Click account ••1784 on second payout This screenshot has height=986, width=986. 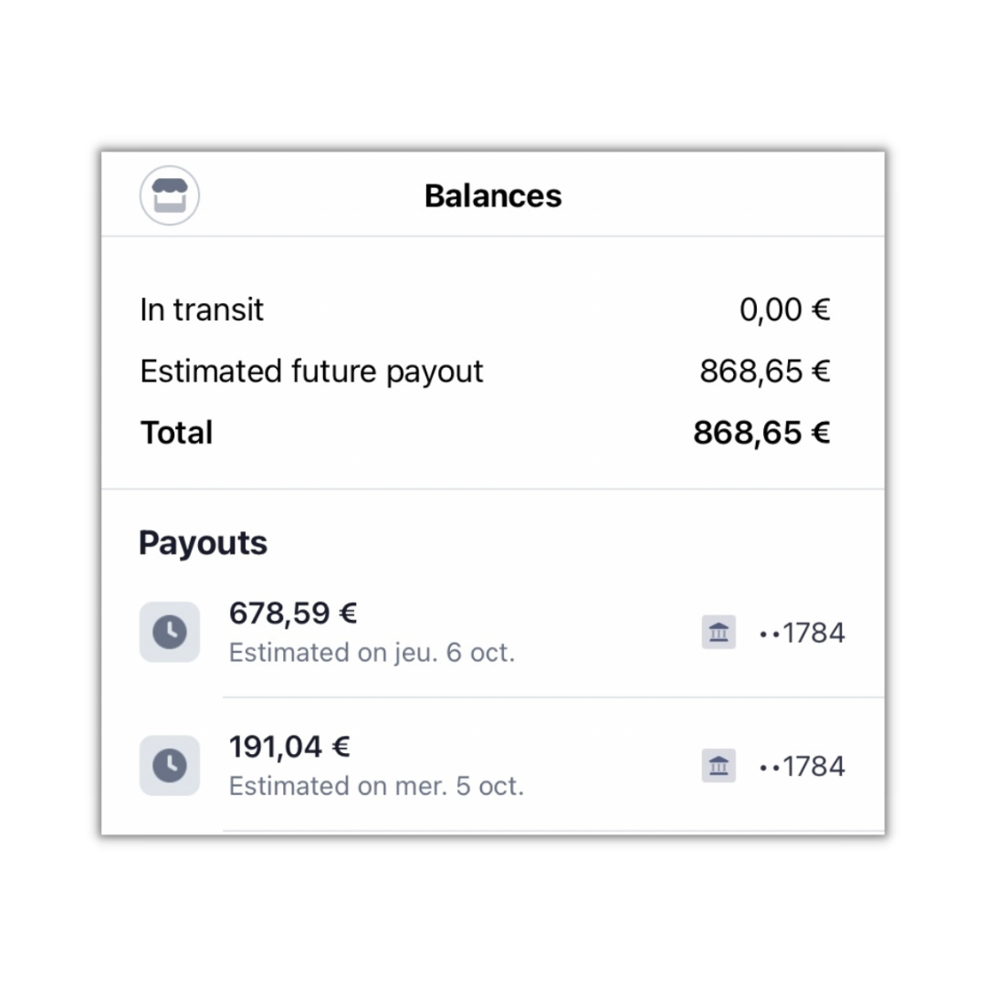tap(802, 766)
